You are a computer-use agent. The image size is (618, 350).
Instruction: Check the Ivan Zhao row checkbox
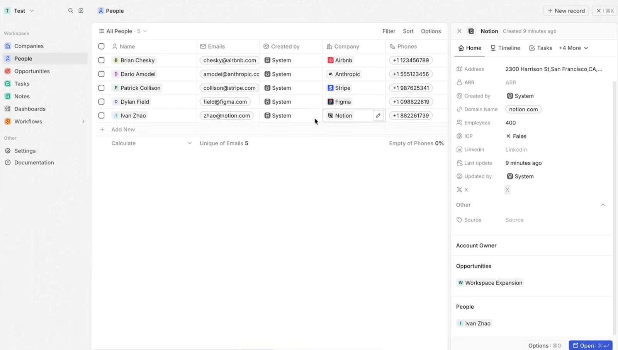(101, 115)
